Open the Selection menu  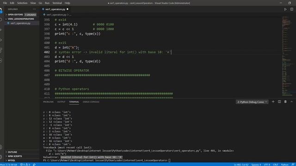coord(22,3)
